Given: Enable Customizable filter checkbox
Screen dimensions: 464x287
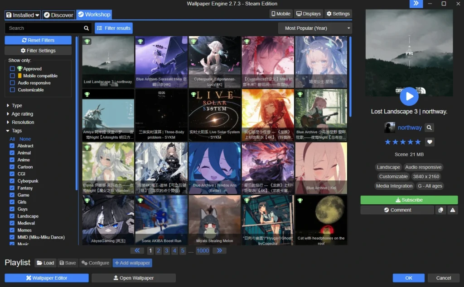Looking at the screenshot, I should point(12,90).
